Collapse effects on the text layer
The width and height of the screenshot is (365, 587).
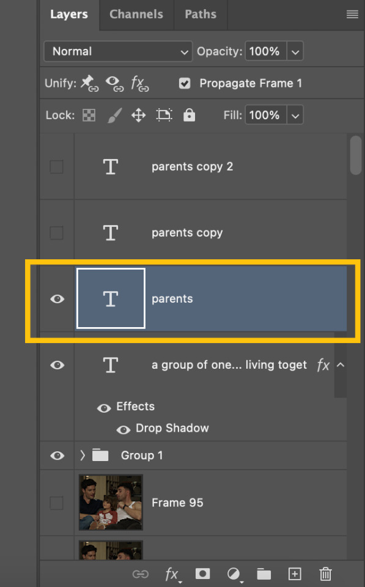pyautogui.click(x=341, y=364)
